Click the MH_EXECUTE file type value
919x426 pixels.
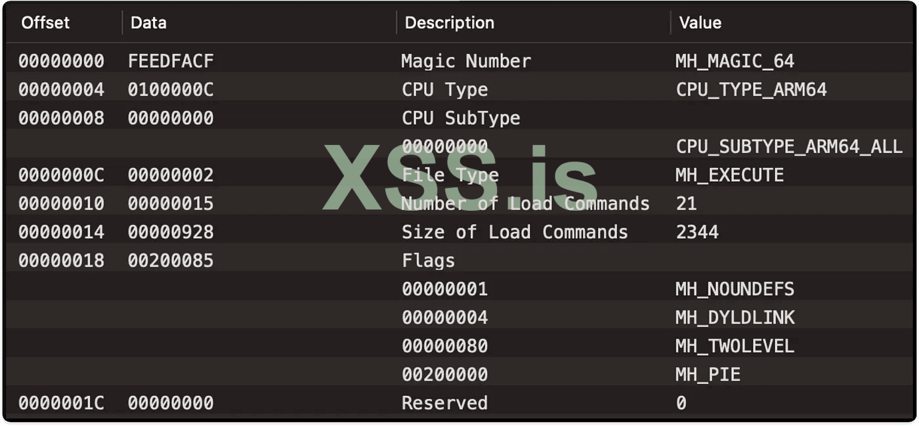coord(729,175)
